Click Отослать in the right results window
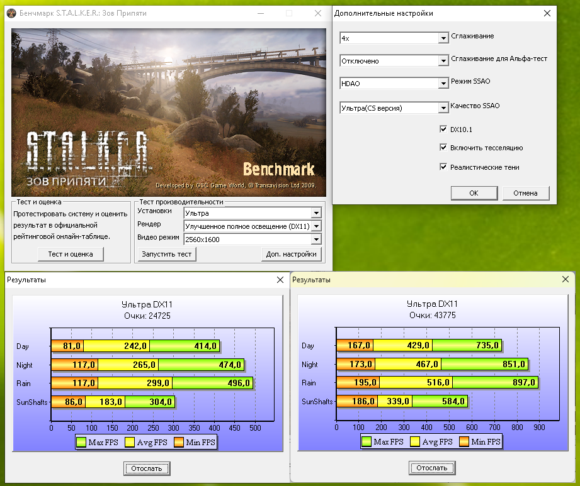The width and height of the screenshot is (580, 486). click(431, 468)
